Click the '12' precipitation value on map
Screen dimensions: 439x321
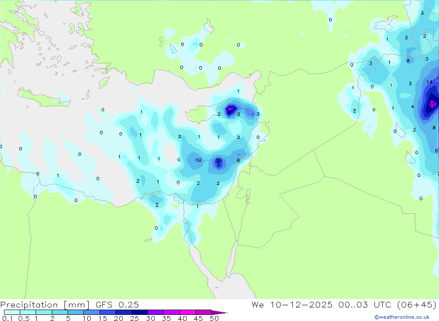tap(199, 160)
